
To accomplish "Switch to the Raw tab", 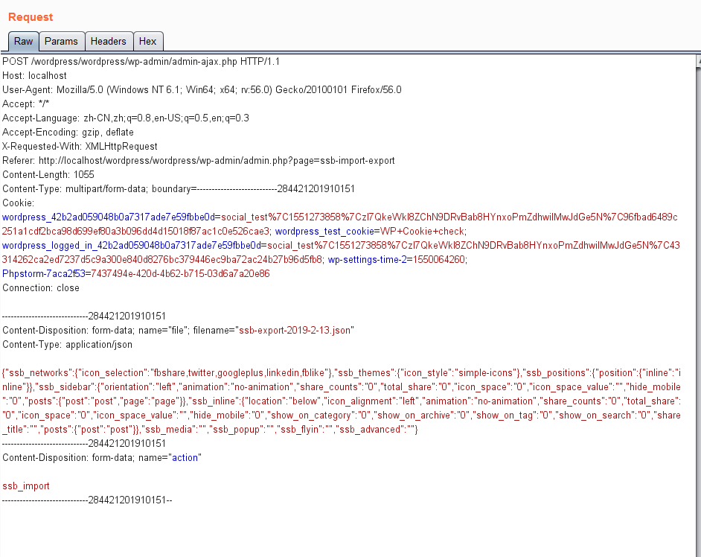I will [x=23, y=42].
